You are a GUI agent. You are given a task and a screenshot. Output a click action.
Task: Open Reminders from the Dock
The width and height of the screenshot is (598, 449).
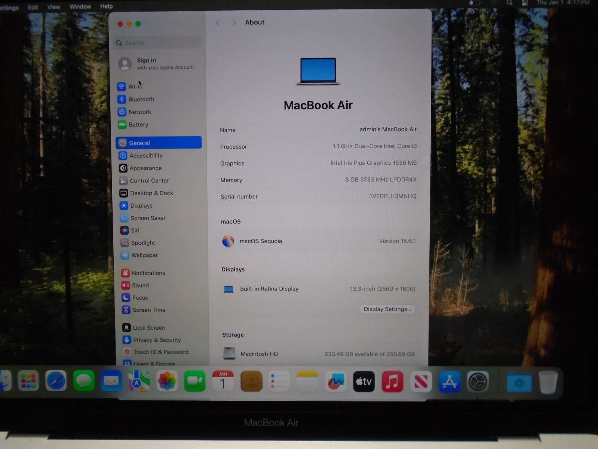pos(279,382)
